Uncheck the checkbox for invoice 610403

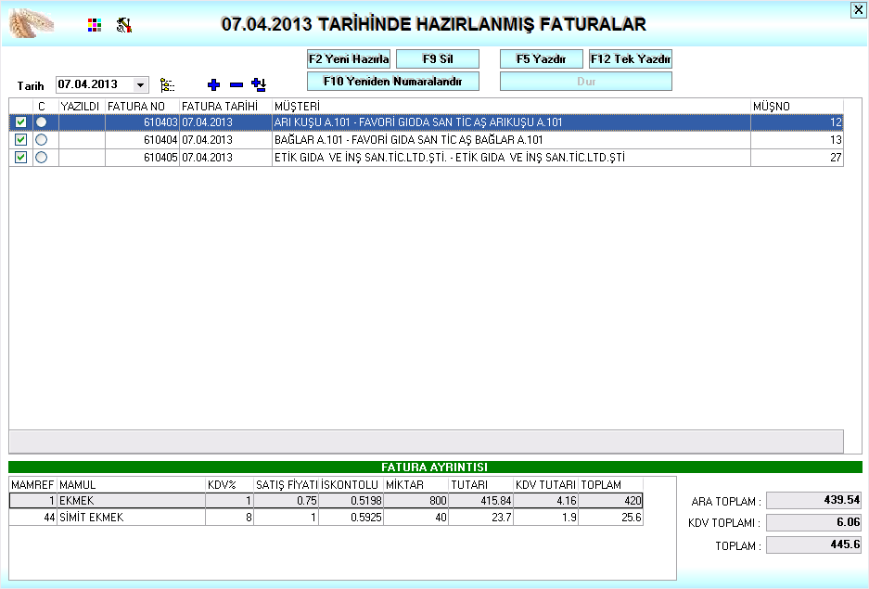point(21,122)
